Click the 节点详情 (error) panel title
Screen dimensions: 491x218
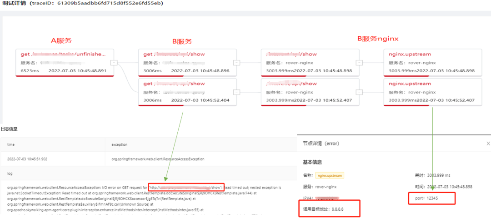321,144
